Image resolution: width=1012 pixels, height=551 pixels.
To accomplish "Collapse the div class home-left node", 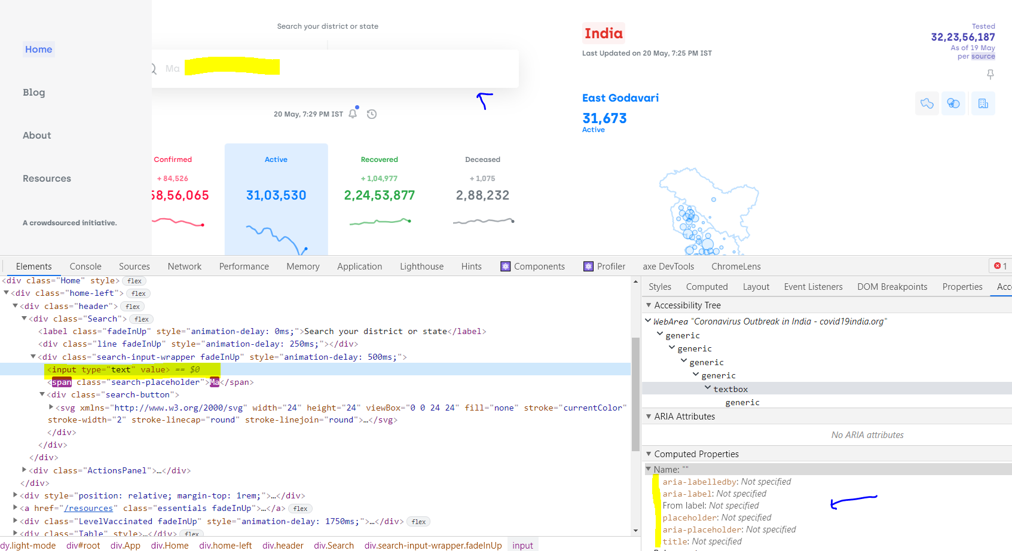I will click(x=7, y=293).
